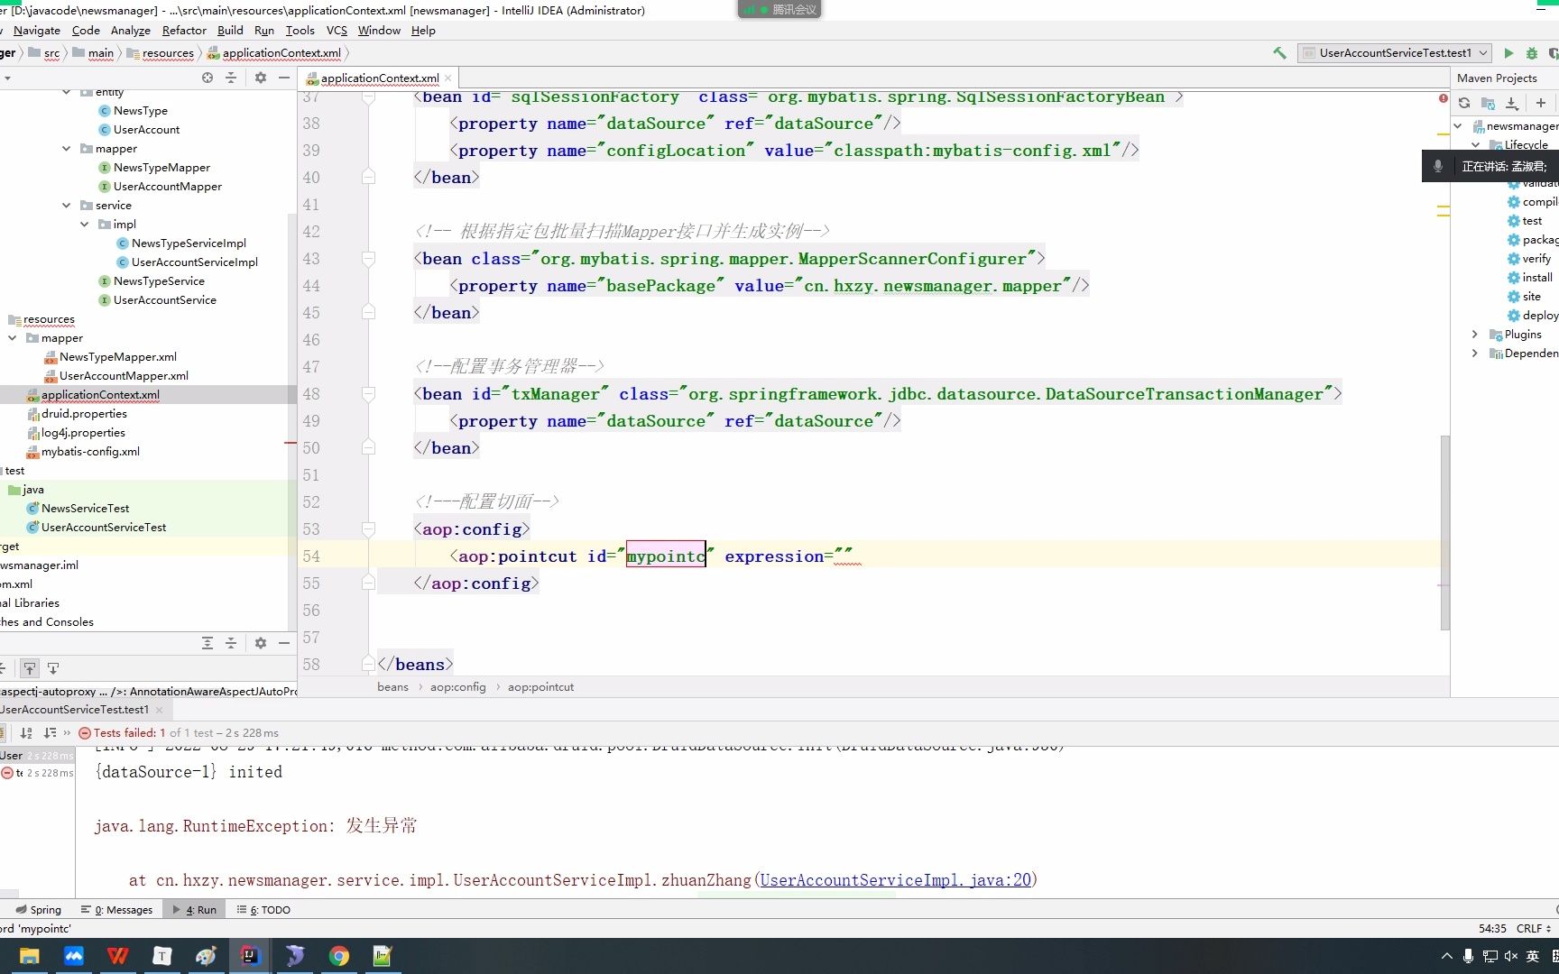Open the Spring tool window button
Image resolution: width=1559 pixels, height=974 pixels.
39,910
